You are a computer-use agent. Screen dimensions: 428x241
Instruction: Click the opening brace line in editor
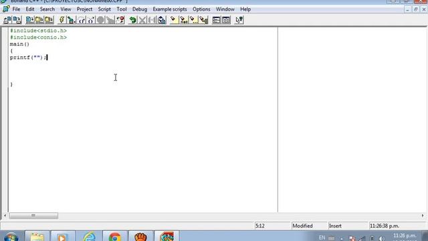(x=11, y=51)
